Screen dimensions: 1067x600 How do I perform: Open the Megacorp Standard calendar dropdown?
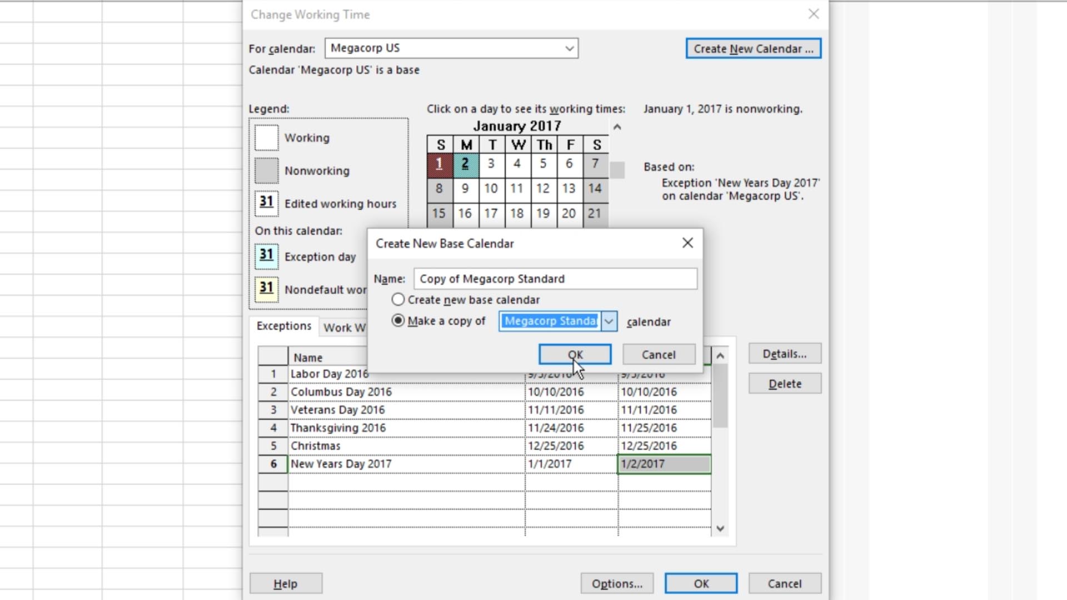click(x=609, y=321)
